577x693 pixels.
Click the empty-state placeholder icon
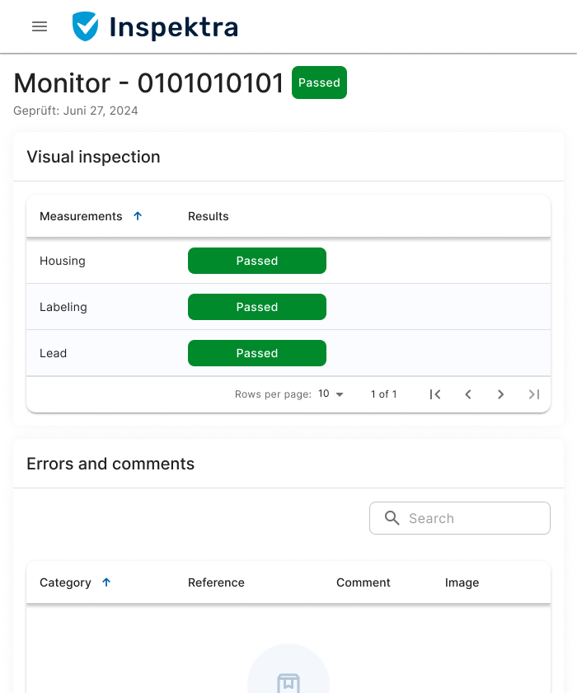tap(288, 681)
